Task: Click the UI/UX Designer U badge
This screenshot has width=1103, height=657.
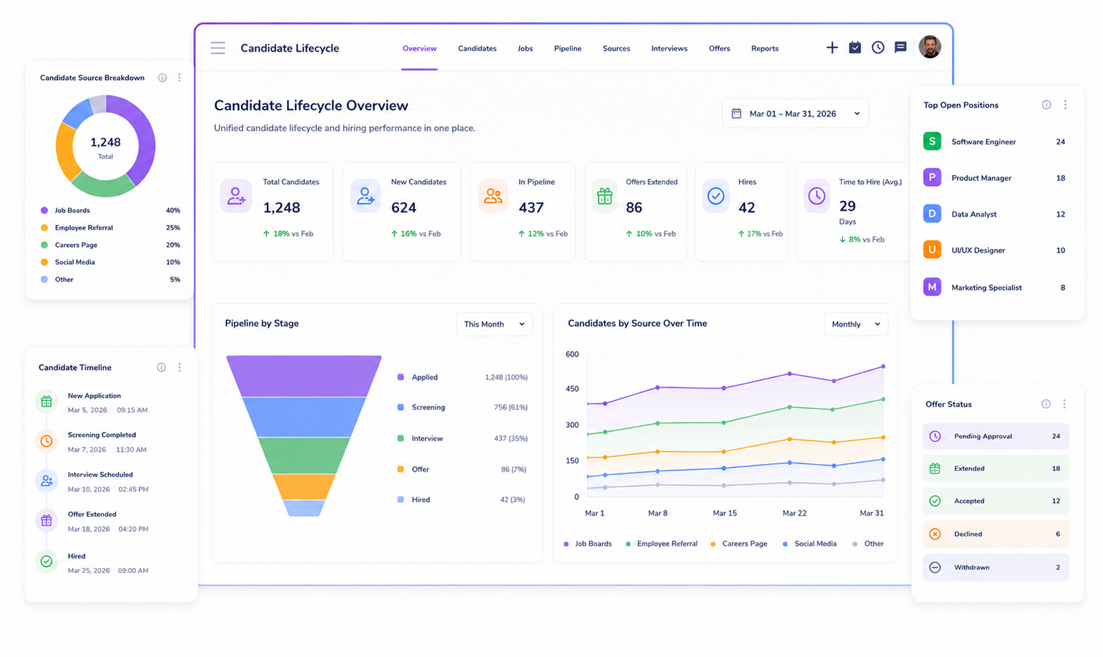Action: (x=932, y=250)
